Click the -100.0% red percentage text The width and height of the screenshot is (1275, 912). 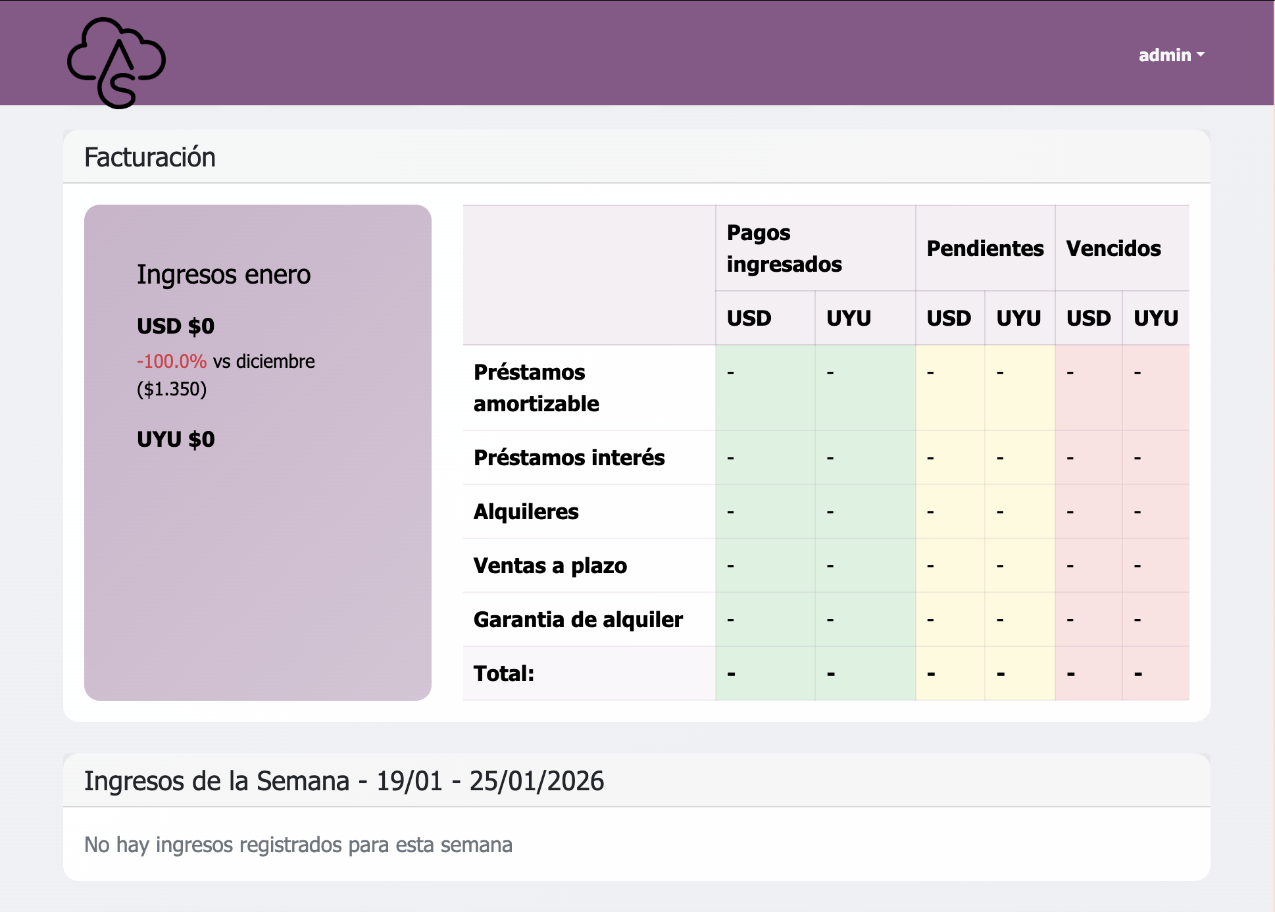(171, 361)
